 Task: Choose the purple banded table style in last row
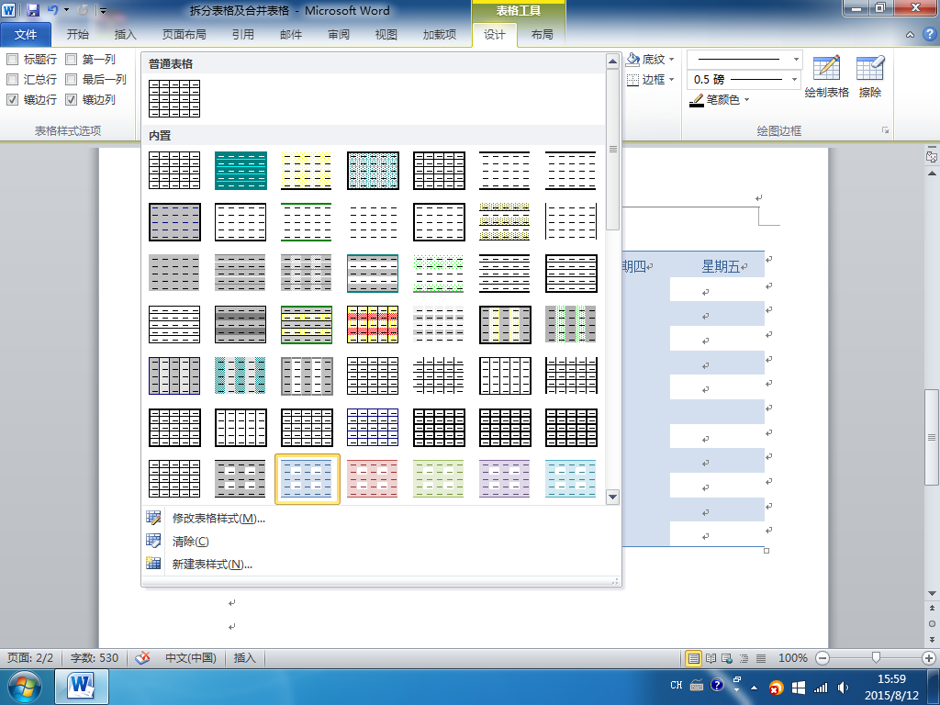[x=505, y=479]
